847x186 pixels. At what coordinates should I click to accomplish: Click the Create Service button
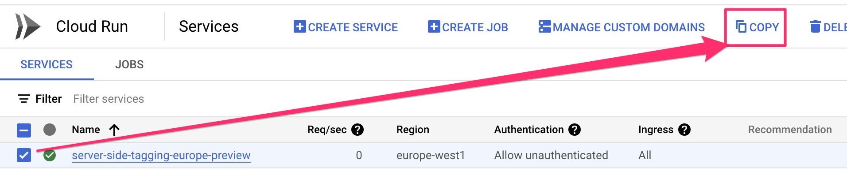[x=346, y=27]
